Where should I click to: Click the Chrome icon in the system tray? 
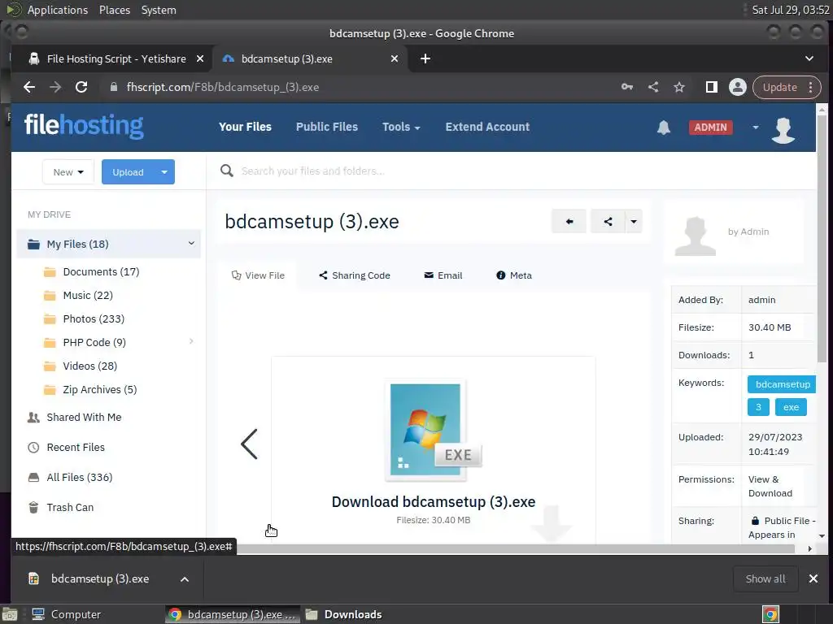click(770, 614)
